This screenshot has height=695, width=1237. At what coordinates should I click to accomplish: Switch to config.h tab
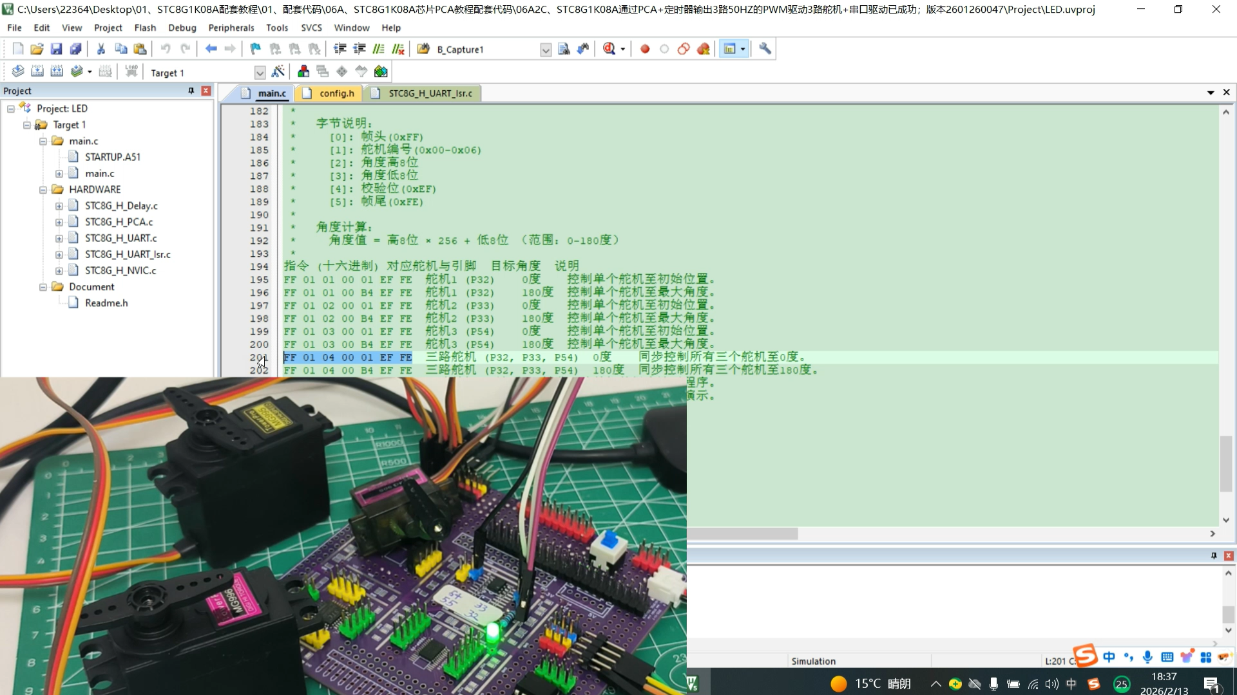click(336, 93)
